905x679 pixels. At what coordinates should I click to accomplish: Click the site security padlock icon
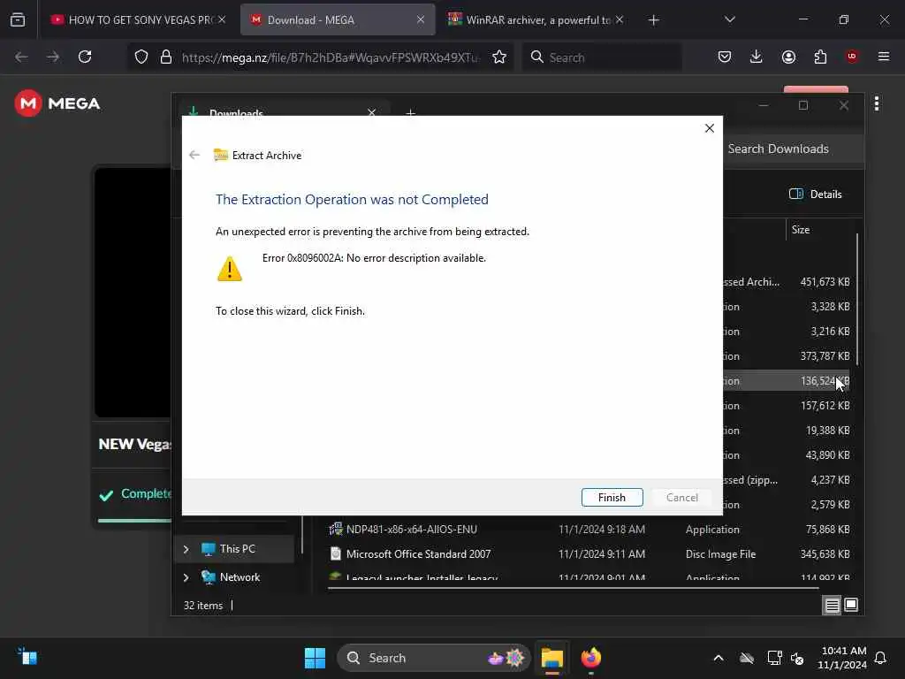click(165, 57)
